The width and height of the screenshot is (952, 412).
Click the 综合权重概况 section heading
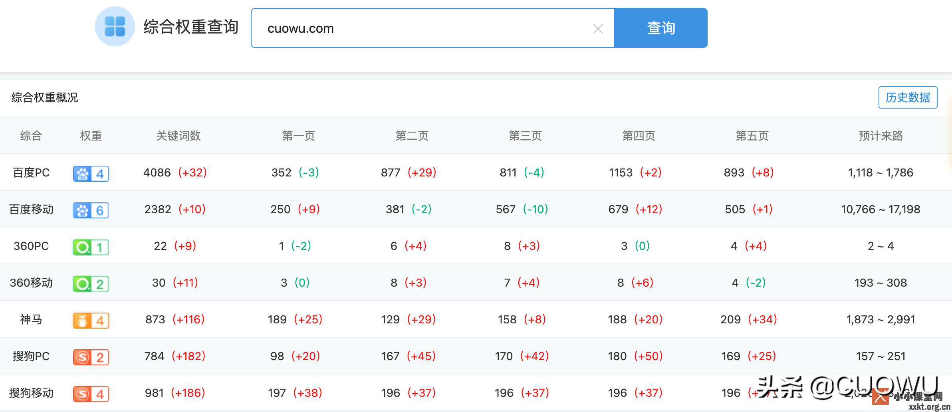45,97
